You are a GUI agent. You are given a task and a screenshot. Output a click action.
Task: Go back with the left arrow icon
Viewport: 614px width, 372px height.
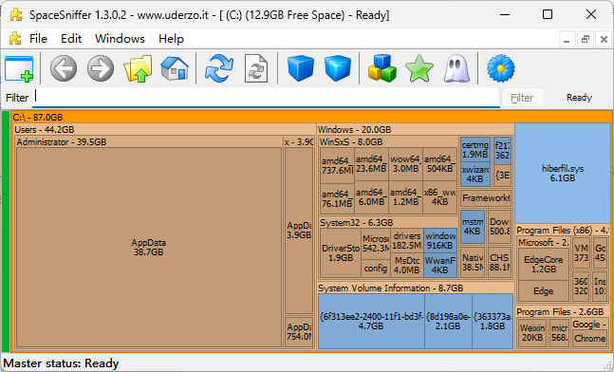click(x=64, y=68)
